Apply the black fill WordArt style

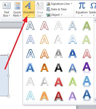[x=58, y=68]
